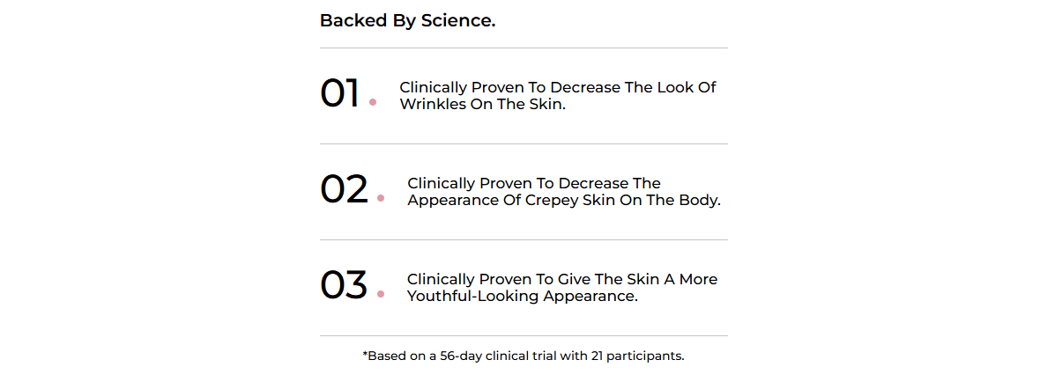
Task: Click the 'Clinically Proven To Decrease The' line
Action: click(x=534, y=183)
